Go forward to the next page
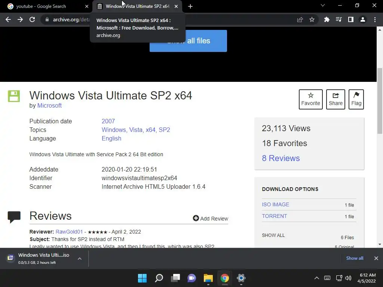This screenshot has height=287, width=383. (20, 19)
